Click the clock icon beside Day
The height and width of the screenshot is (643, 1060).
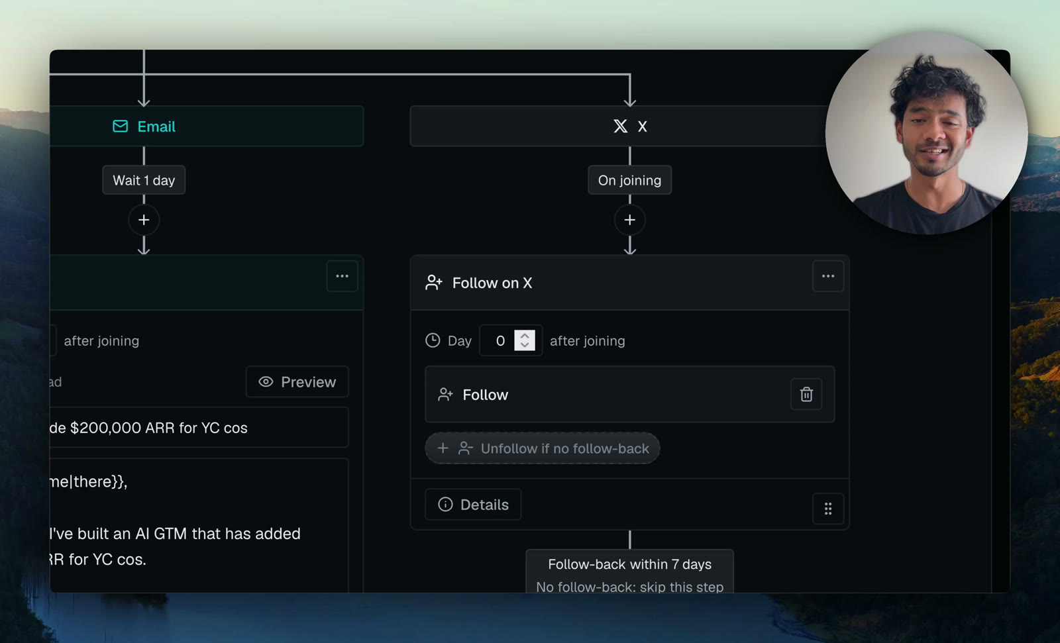tap(433, 340)
